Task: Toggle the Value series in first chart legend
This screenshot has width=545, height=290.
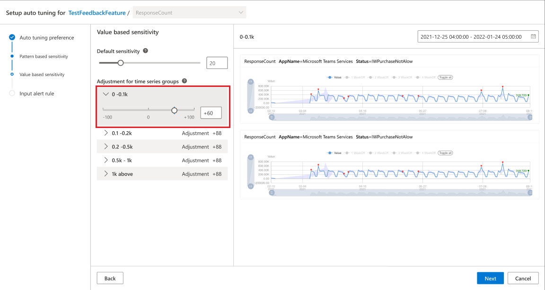Action: click(334, 77)
